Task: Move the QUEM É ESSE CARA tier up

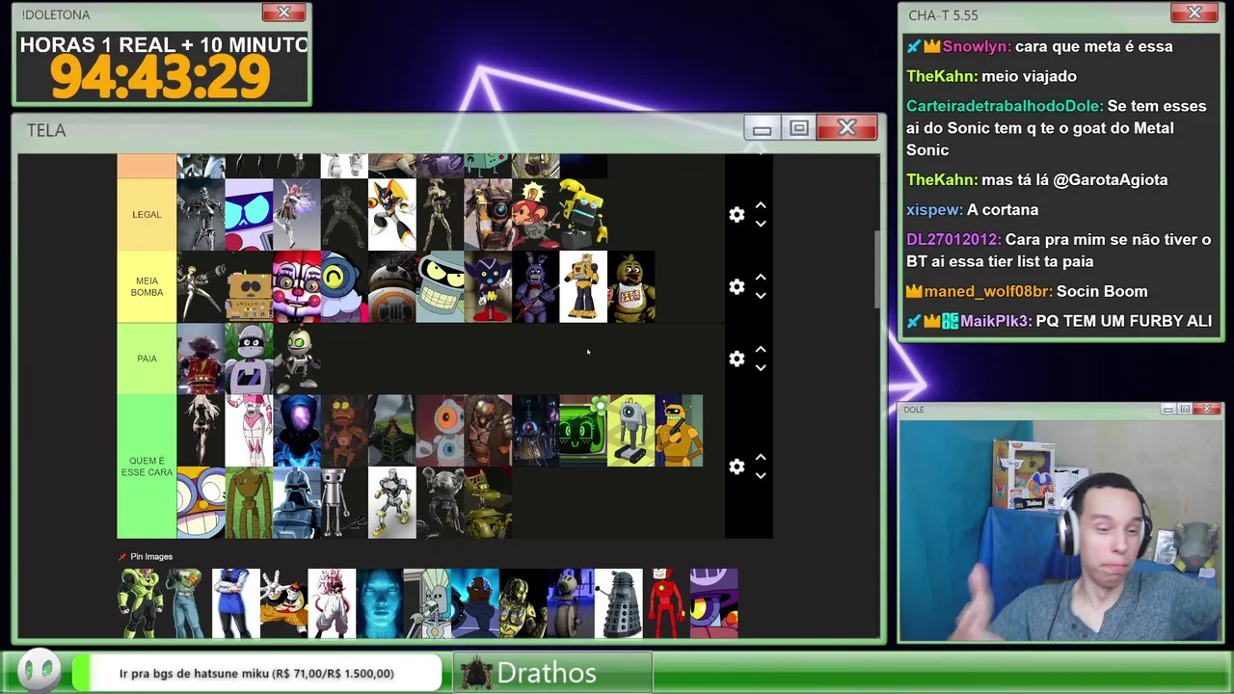Action: tap(761, 457)
